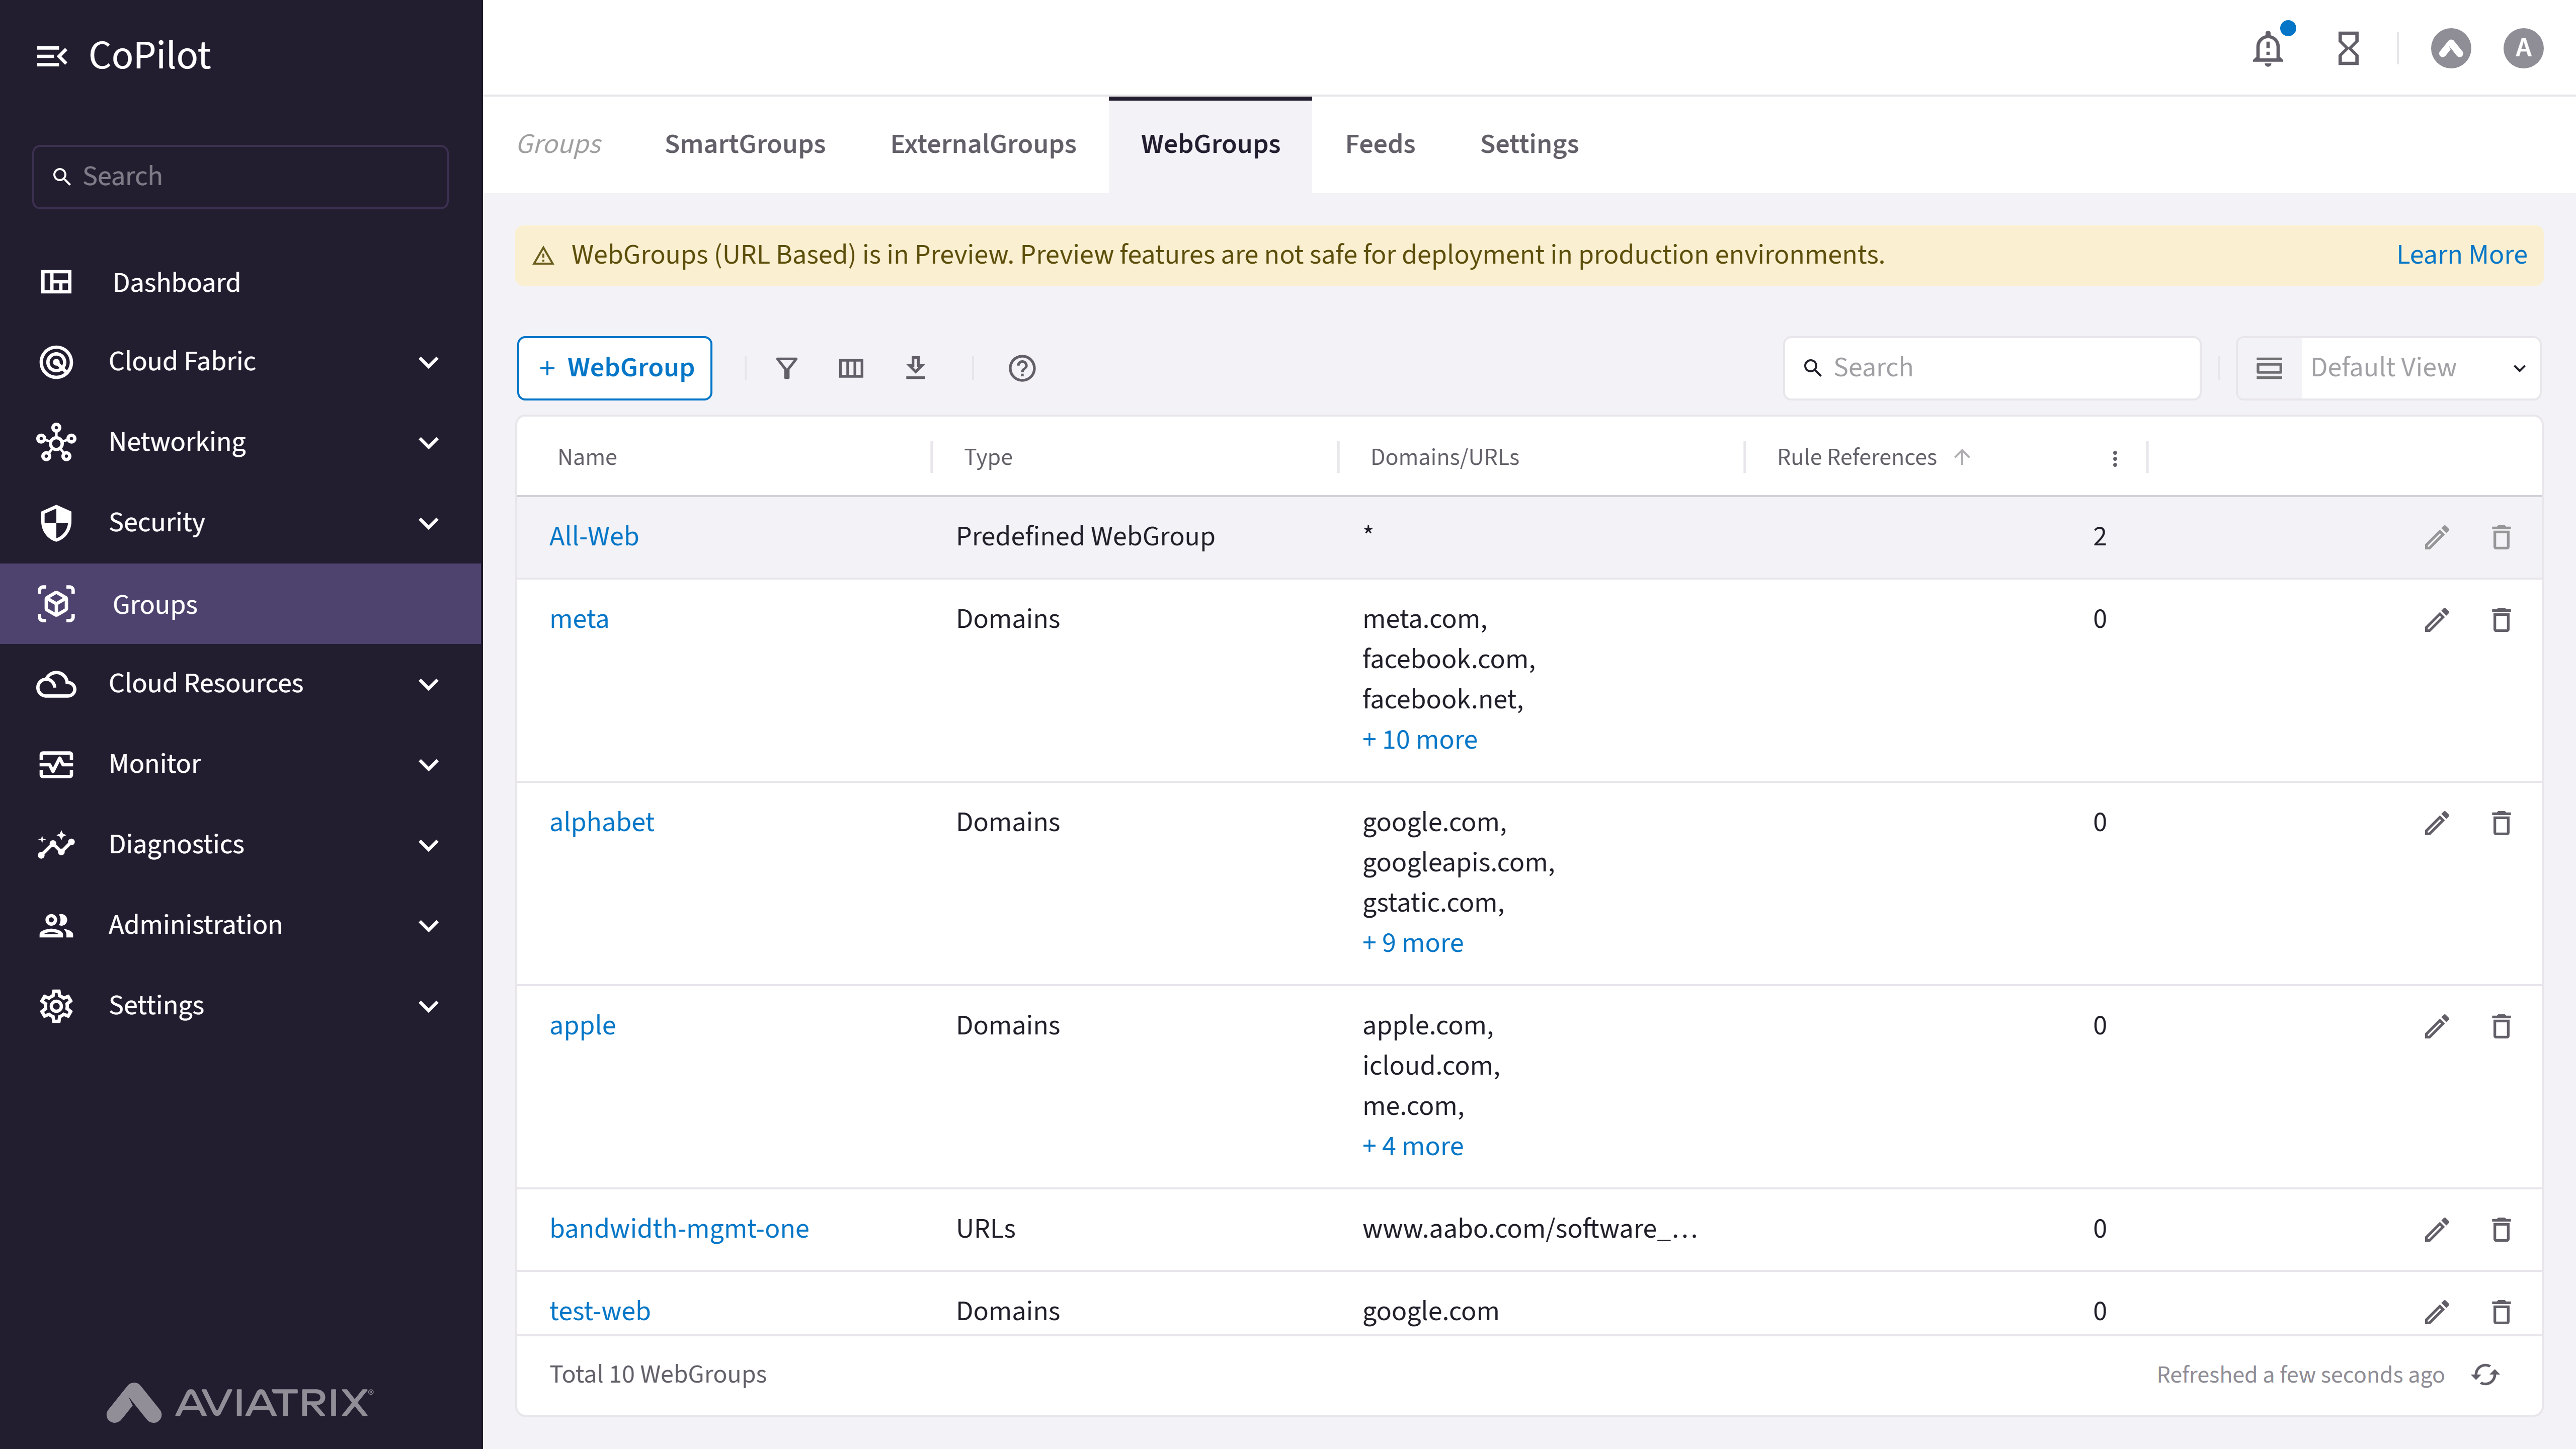Open bandwidth-mgmt-one WebGroup link
Image resolution: width=2576 pixels, height=1449 pixels.
[679, 1229]
